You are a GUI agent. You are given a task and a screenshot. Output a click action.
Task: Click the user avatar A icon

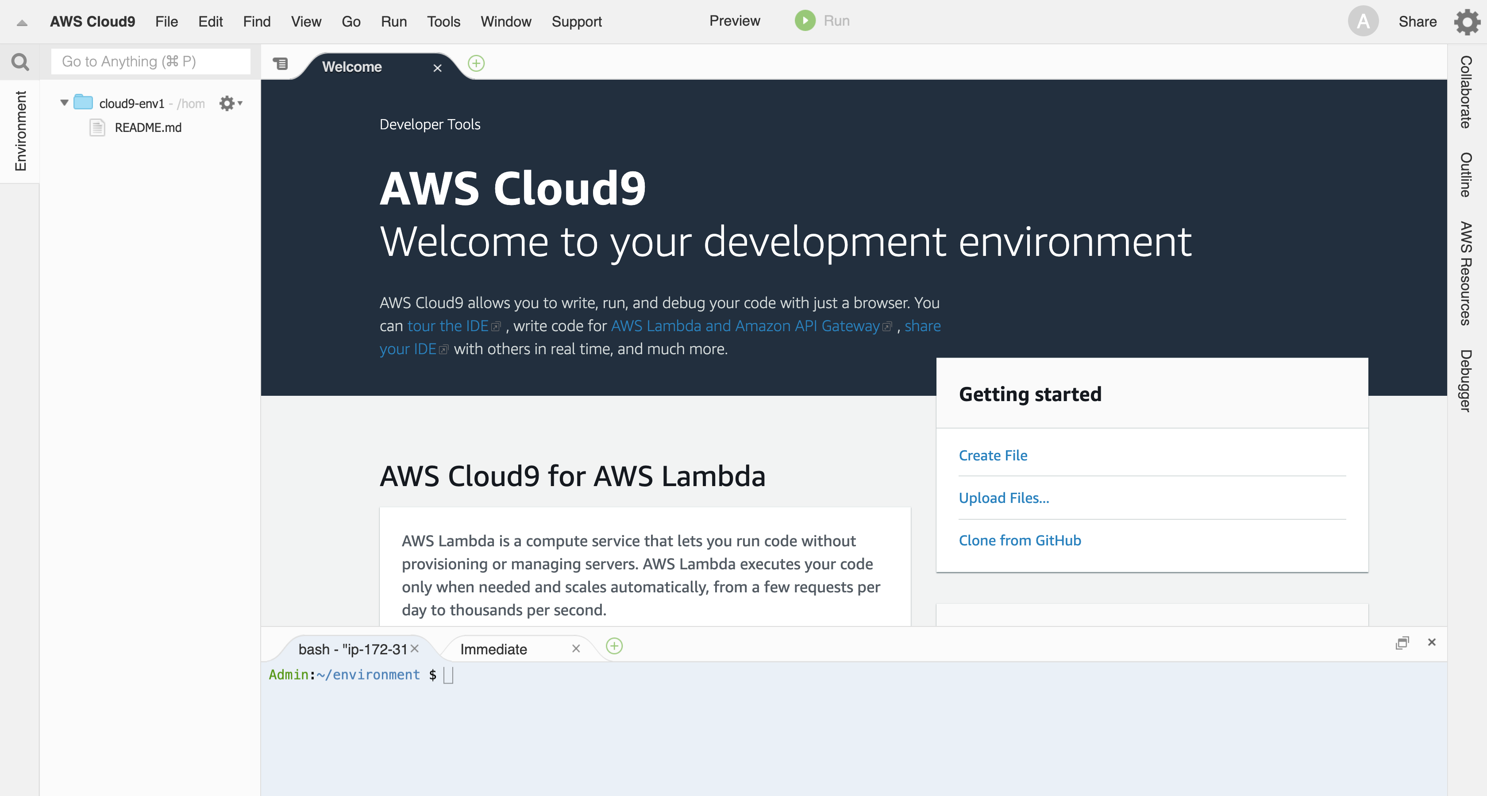click(1363, 21)
